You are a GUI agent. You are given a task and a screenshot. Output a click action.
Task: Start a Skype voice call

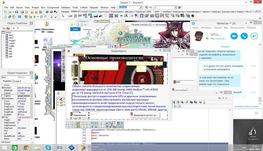coord(244,36)
